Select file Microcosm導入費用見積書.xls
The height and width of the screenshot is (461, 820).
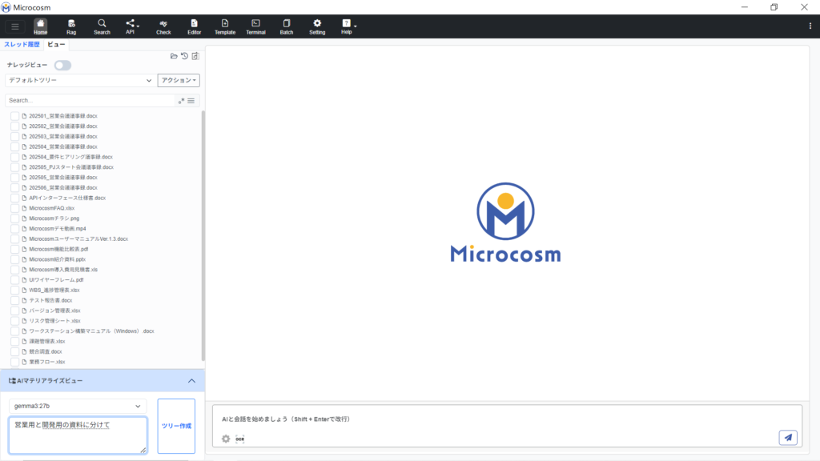[63, 270]
